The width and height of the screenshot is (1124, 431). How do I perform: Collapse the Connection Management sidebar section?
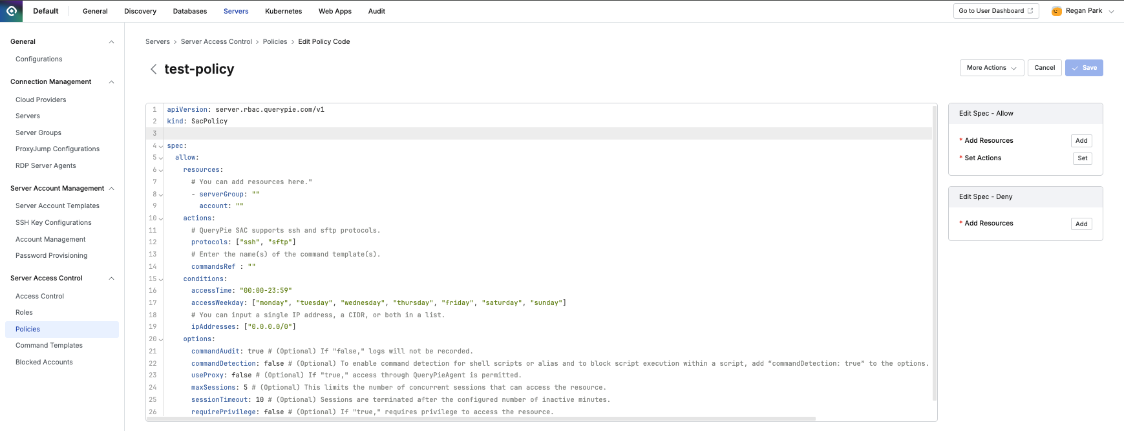click(x=111, y=82)
